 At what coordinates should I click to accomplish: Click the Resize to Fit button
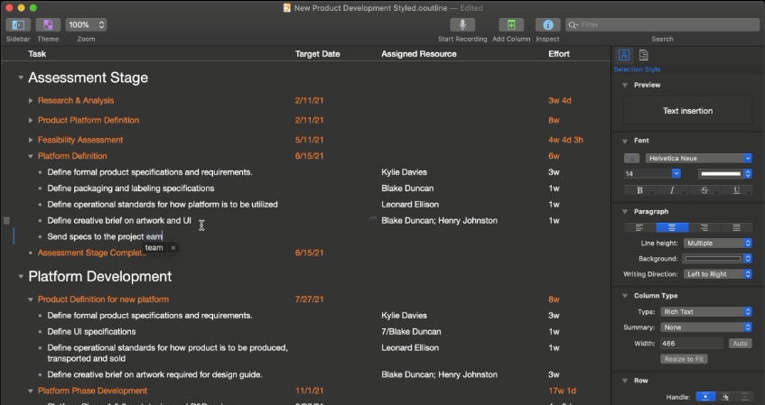click(684, 359)
